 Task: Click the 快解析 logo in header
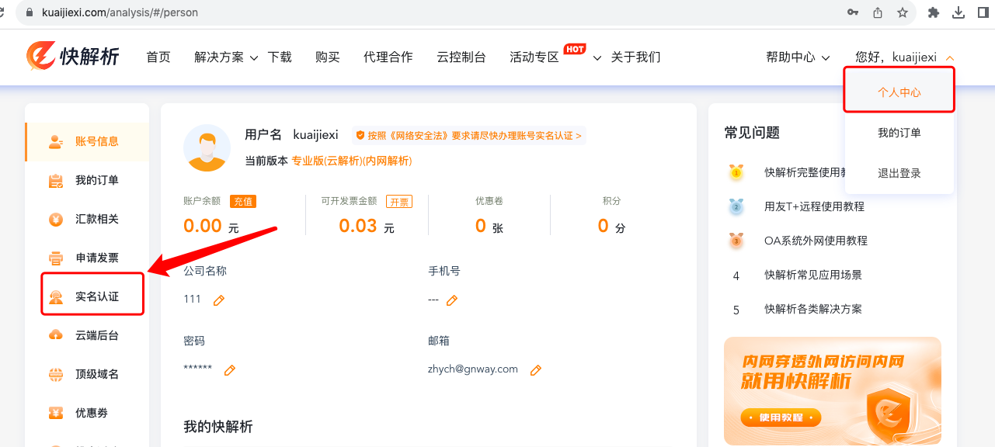coord(73,56)
